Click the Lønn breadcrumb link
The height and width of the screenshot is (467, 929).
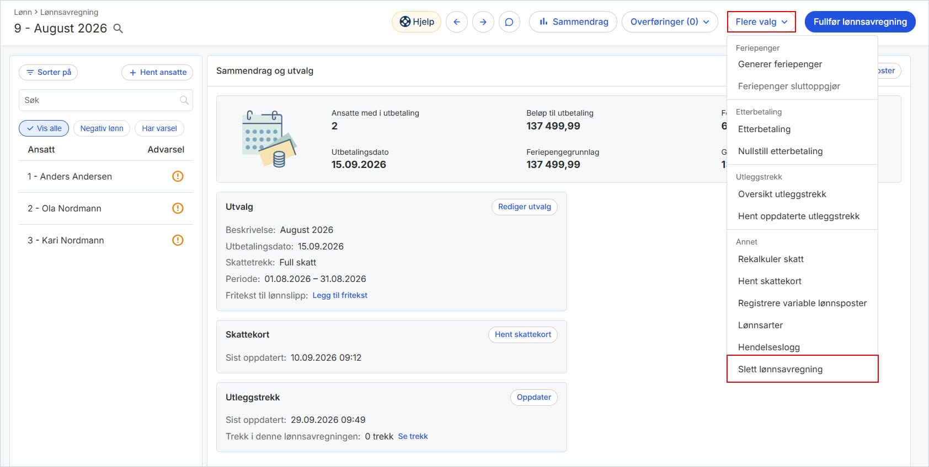pyautogui.click(x=23, y=12)
